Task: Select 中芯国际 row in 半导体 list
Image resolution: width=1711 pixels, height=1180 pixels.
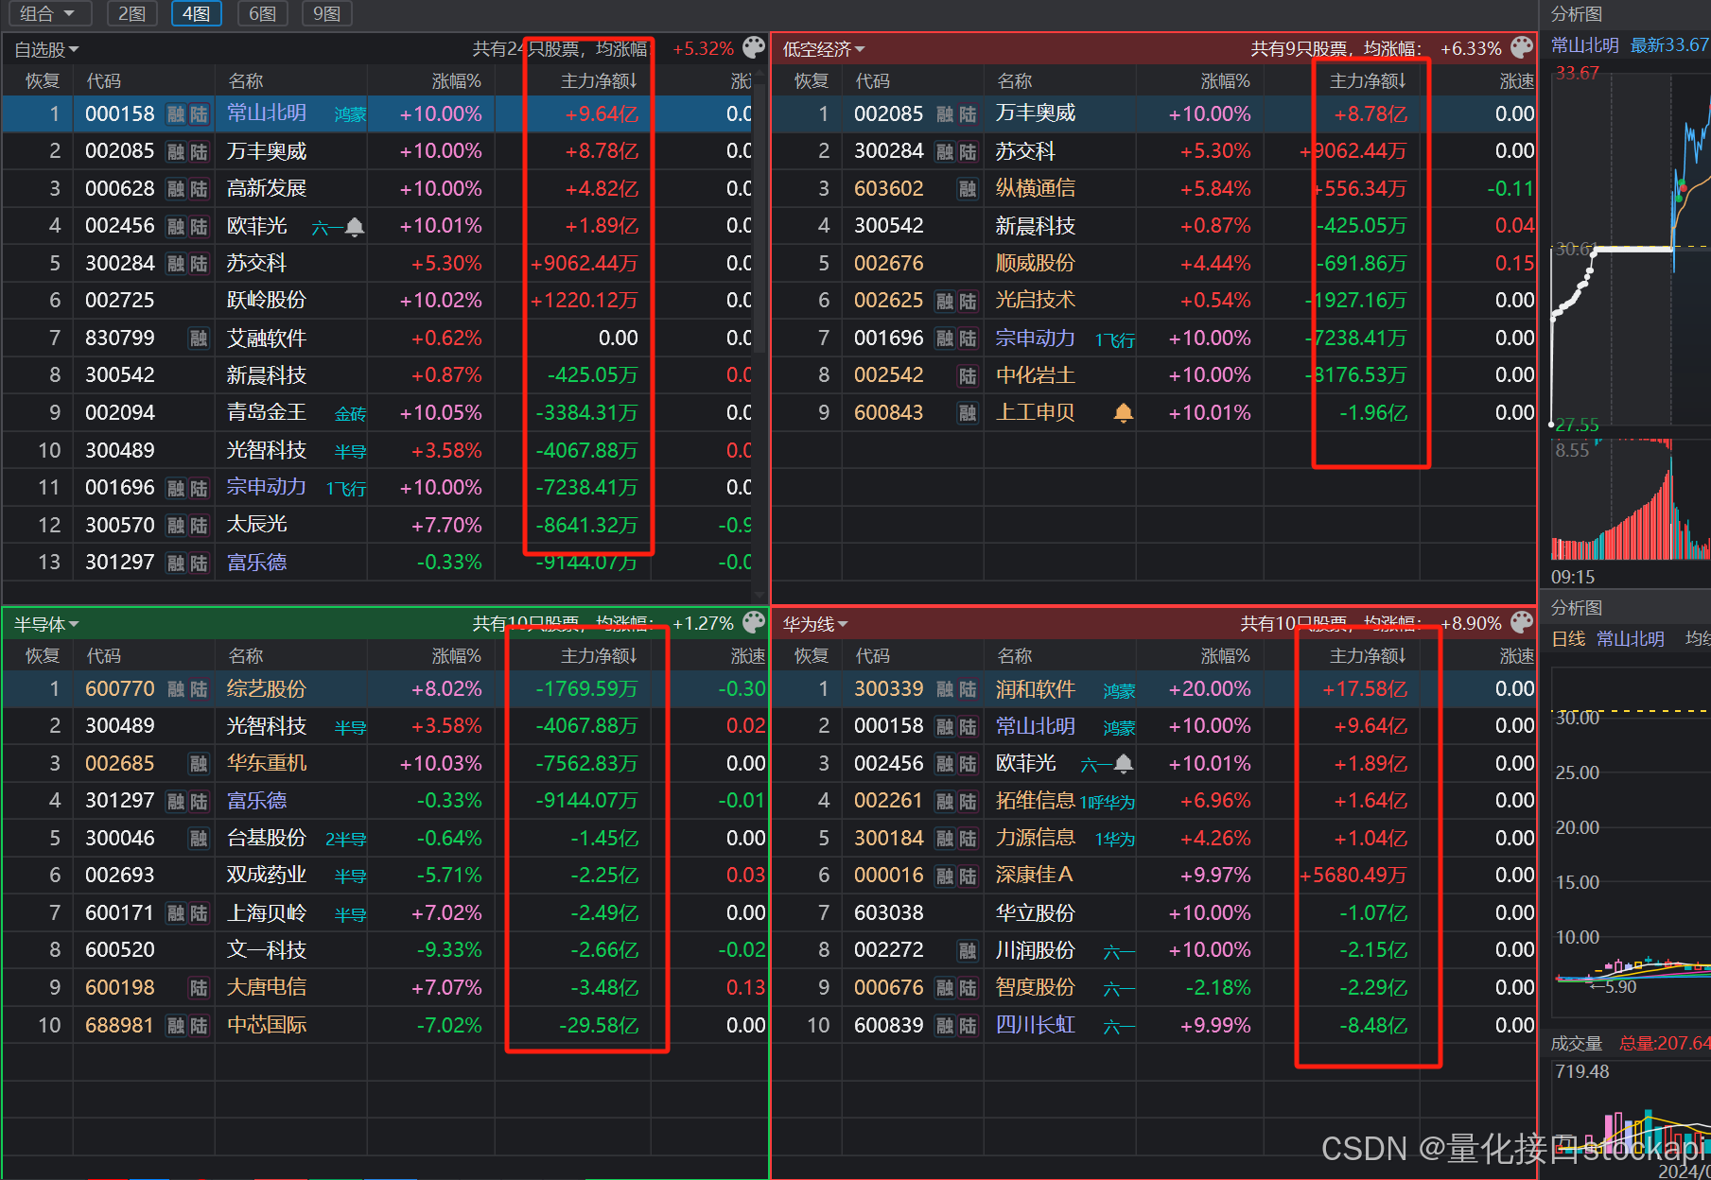Action: click(x=266, y=1025)
